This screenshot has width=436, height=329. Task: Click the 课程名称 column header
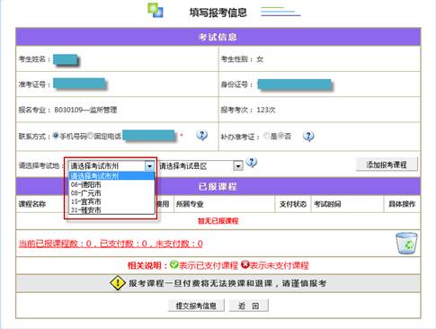tap(32, 204)
